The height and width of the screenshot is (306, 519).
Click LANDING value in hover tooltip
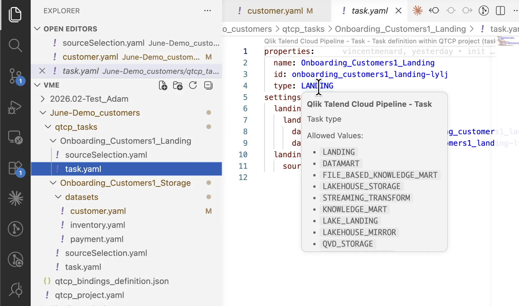(339, 152)
